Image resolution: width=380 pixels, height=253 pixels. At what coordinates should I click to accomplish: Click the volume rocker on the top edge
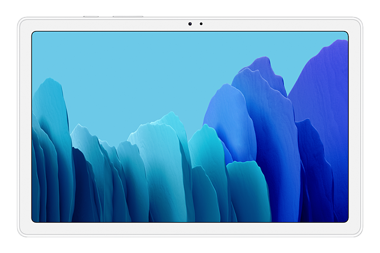(x=128, y=16)
